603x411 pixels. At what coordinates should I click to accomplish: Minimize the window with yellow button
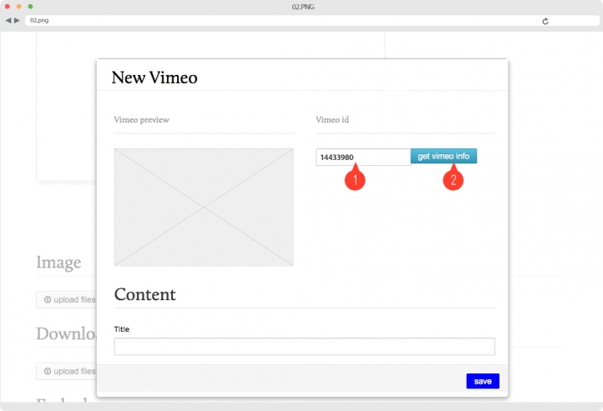(x=19, y=7)
